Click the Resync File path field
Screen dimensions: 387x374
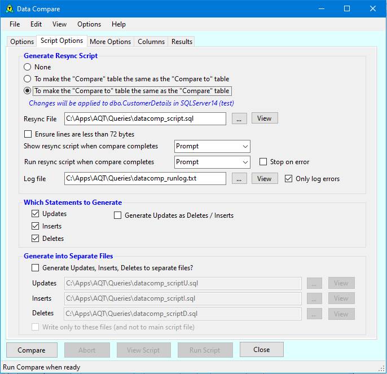point(145,118)
